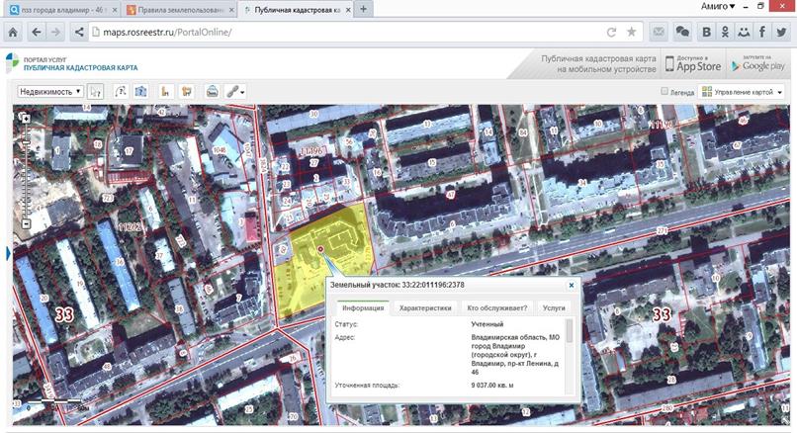Screen dimensions: 797x433
Task: Select the orange figure toolbar tool
Action: click(165, 92)
